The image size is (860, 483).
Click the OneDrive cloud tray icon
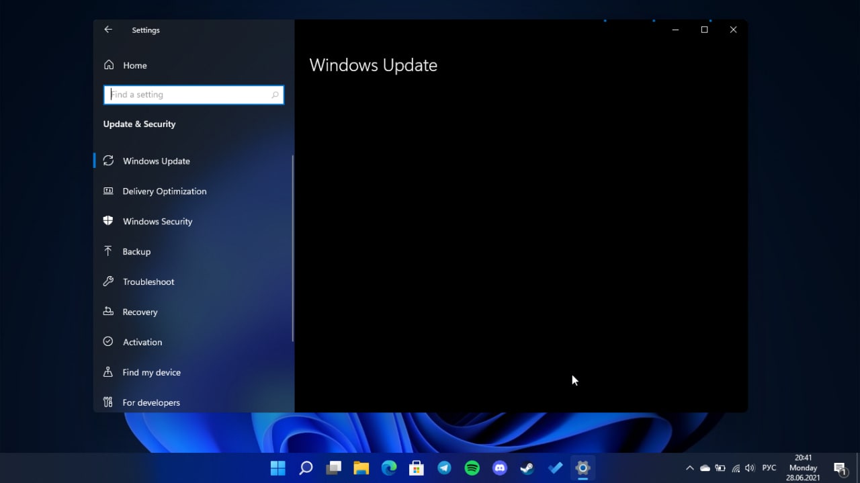point(705,468)
